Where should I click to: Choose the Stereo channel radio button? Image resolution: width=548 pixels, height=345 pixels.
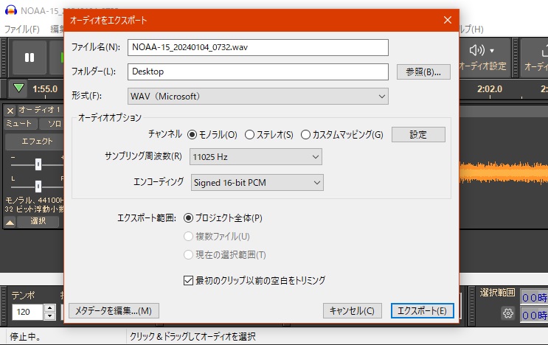pyautogui.click(x=249, y=135)
